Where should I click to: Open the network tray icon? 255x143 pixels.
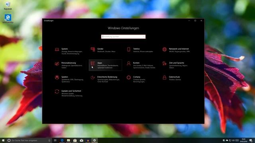[x=230, y=140]
